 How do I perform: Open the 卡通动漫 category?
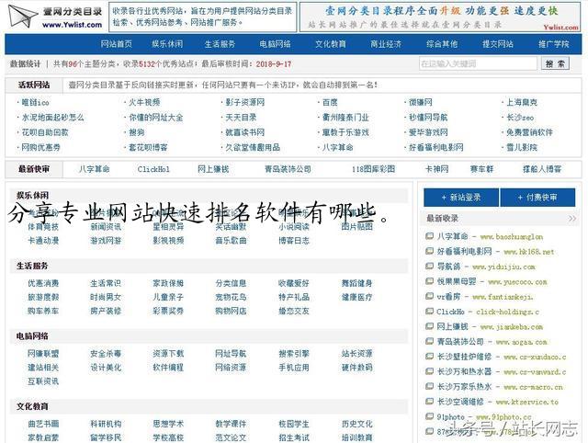pos(43,241)
